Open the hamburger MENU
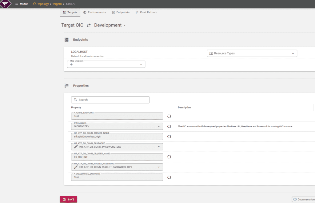Image resolution: width=315 pixels, height=203 pixels. tap(22, 4)
